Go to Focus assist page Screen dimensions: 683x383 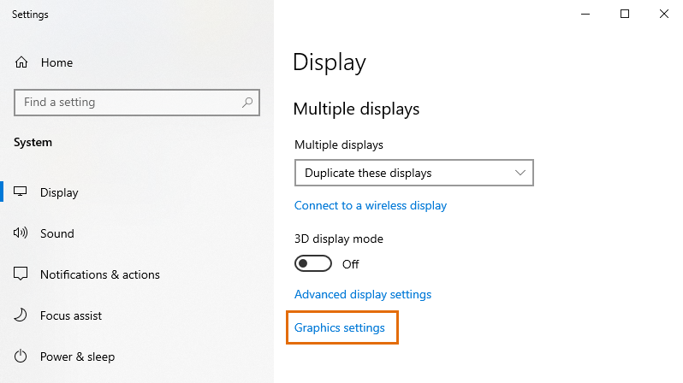pos(71,315)
